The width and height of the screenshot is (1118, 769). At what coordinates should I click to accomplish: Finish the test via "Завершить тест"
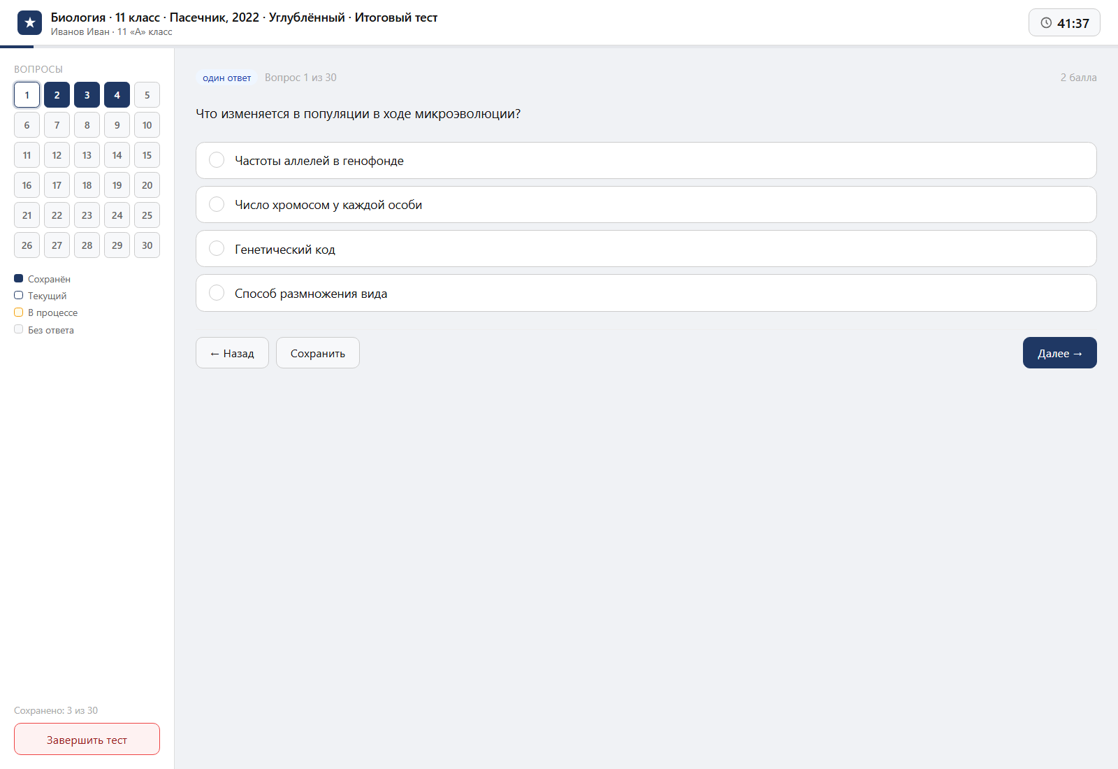tap(87, 740)
